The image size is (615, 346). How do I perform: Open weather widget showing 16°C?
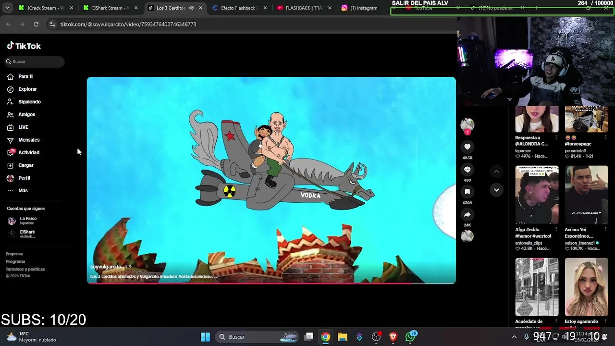(31, 337)
